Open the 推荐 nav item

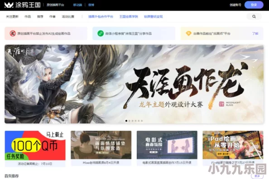[x=40, y=17]
